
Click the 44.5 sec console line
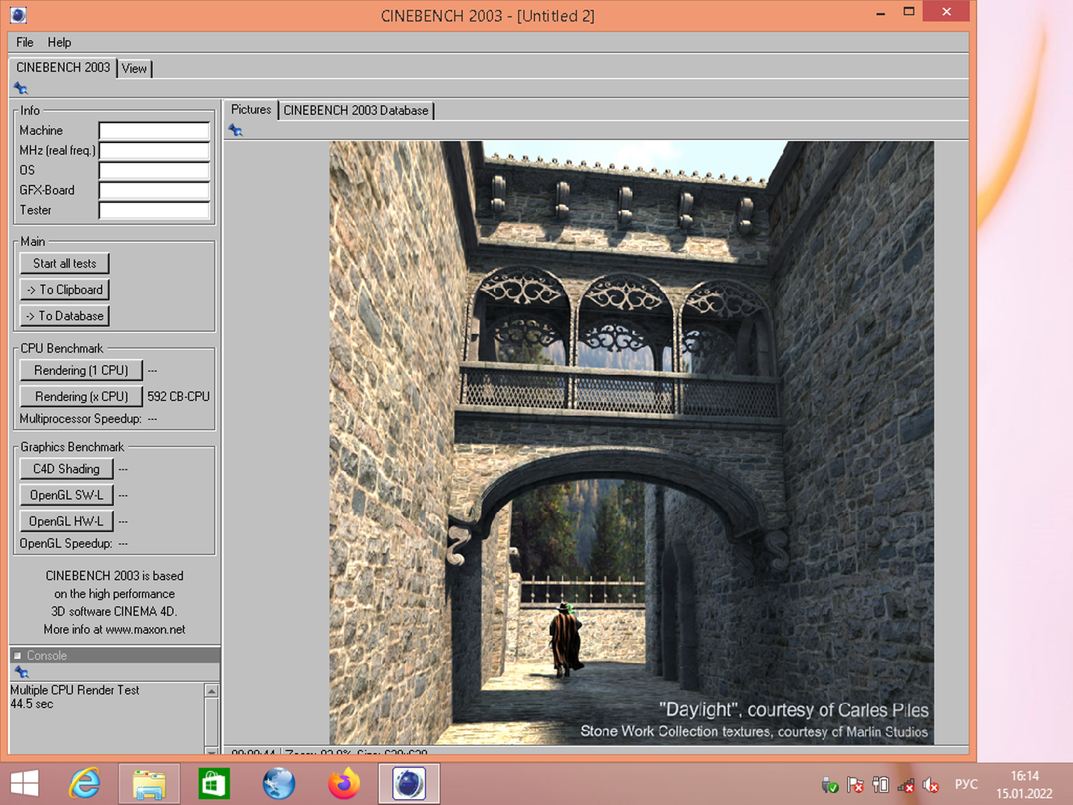pos(32,704)
